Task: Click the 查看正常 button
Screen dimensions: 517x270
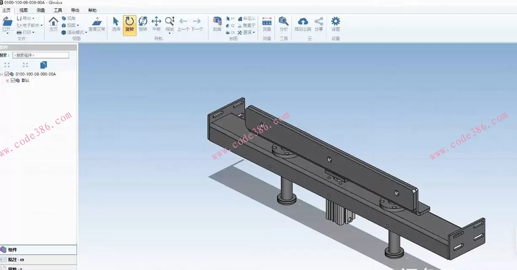Action: (x=97, y=24)
